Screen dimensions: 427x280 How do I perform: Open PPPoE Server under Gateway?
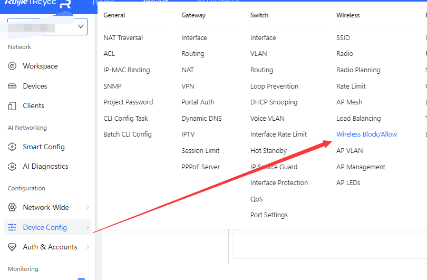point(200,167)
